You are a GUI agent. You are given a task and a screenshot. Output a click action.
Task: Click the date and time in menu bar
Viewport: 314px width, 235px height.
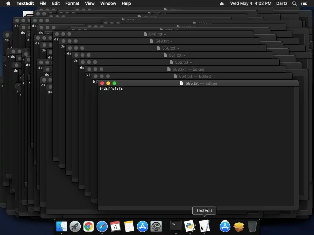(x=251, y=3)
